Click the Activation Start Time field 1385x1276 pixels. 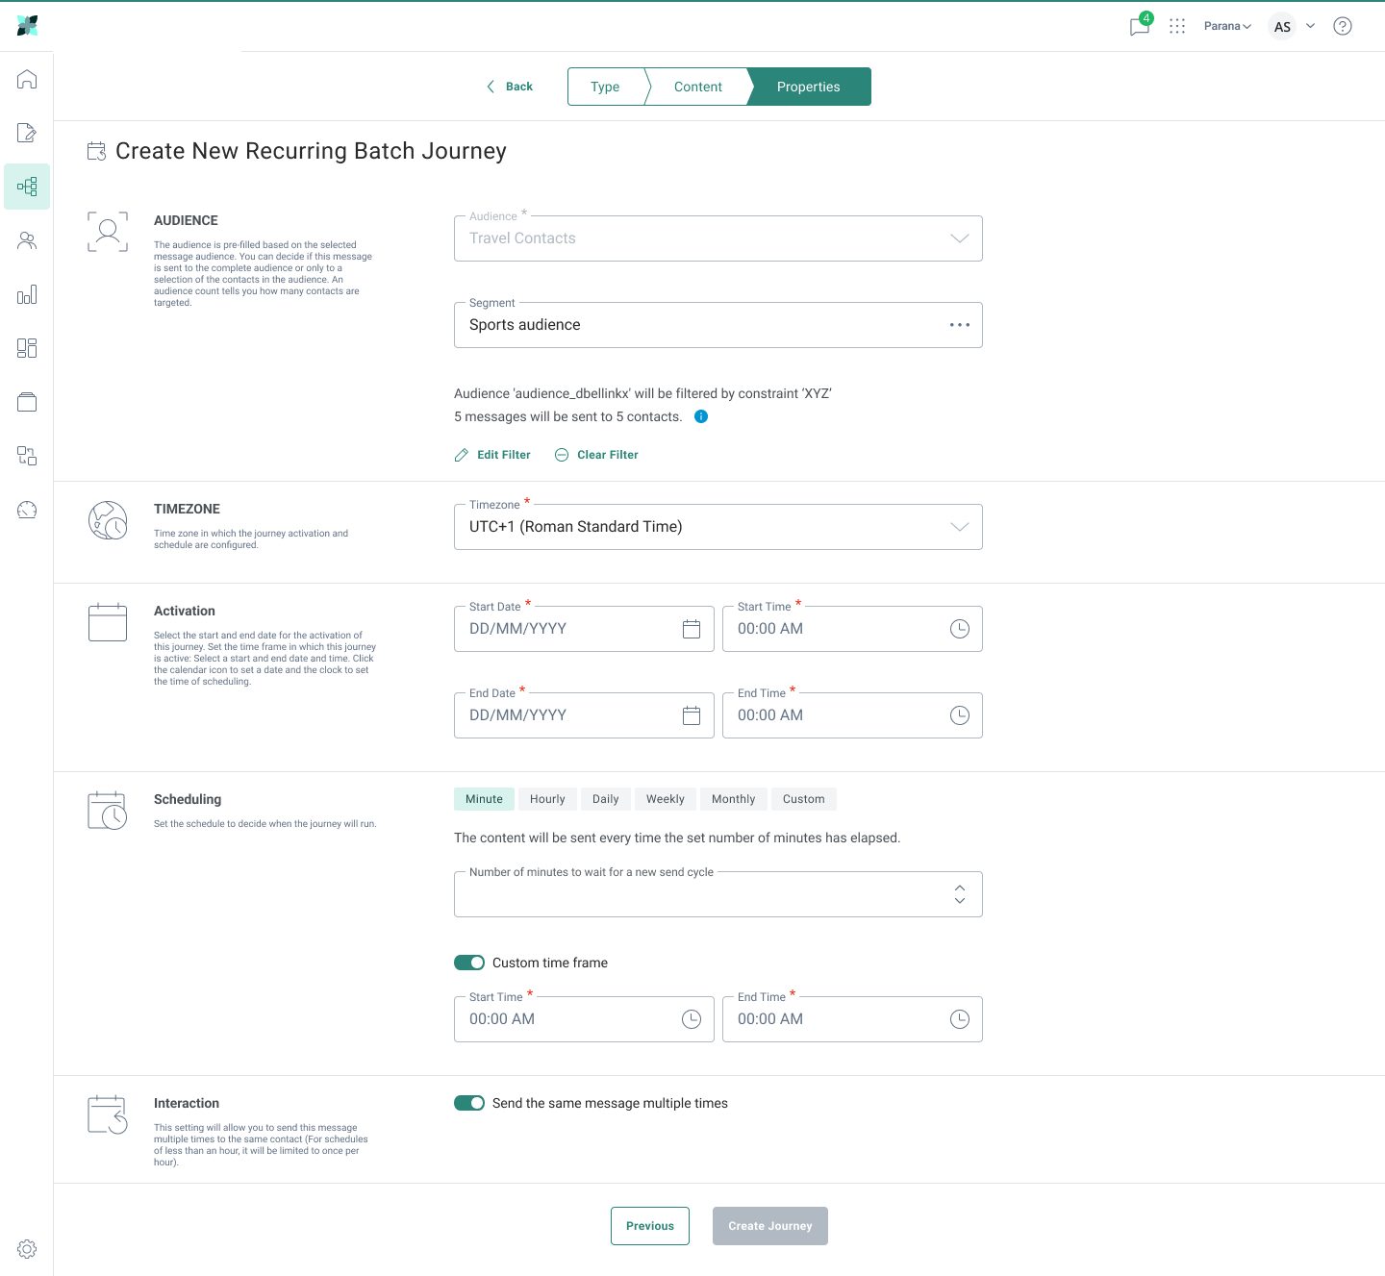(x=852, y=629)
